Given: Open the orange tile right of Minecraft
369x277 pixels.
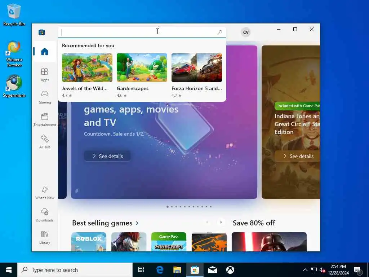Looking at the screenshot, I should click(209, 242).
